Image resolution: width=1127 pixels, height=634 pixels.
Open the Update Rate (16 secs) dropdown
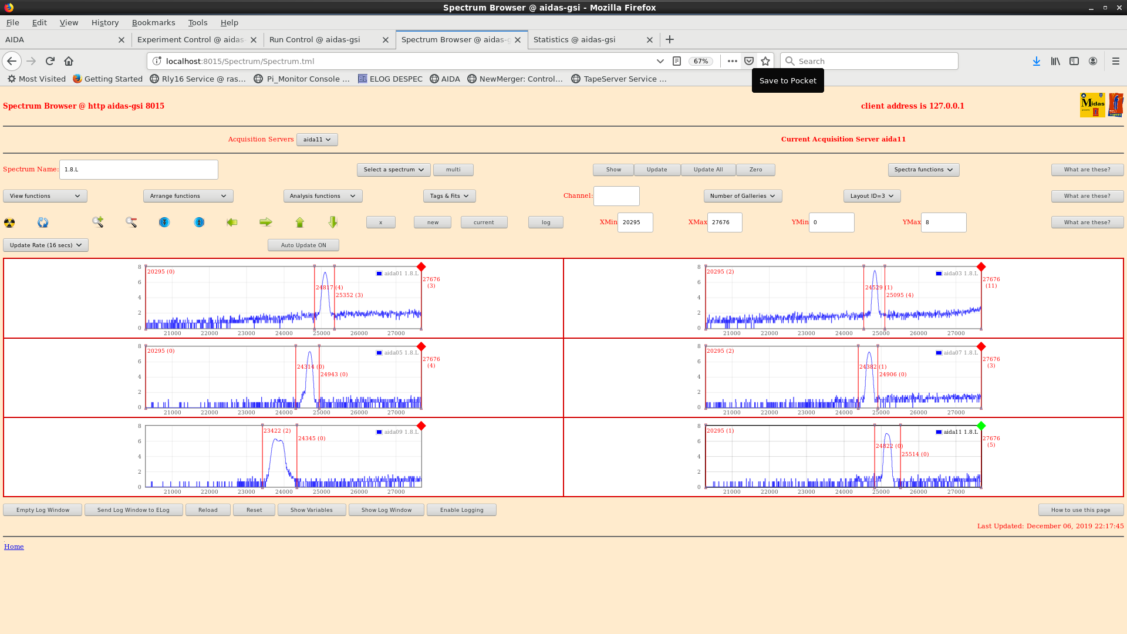[x=46, y=245]
